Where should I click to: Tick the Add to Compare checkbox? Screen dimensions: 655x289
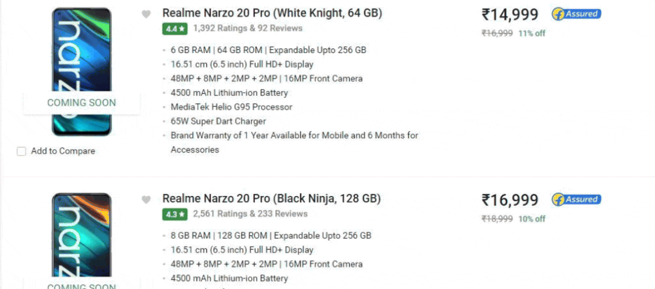click(x=22, y=151)
